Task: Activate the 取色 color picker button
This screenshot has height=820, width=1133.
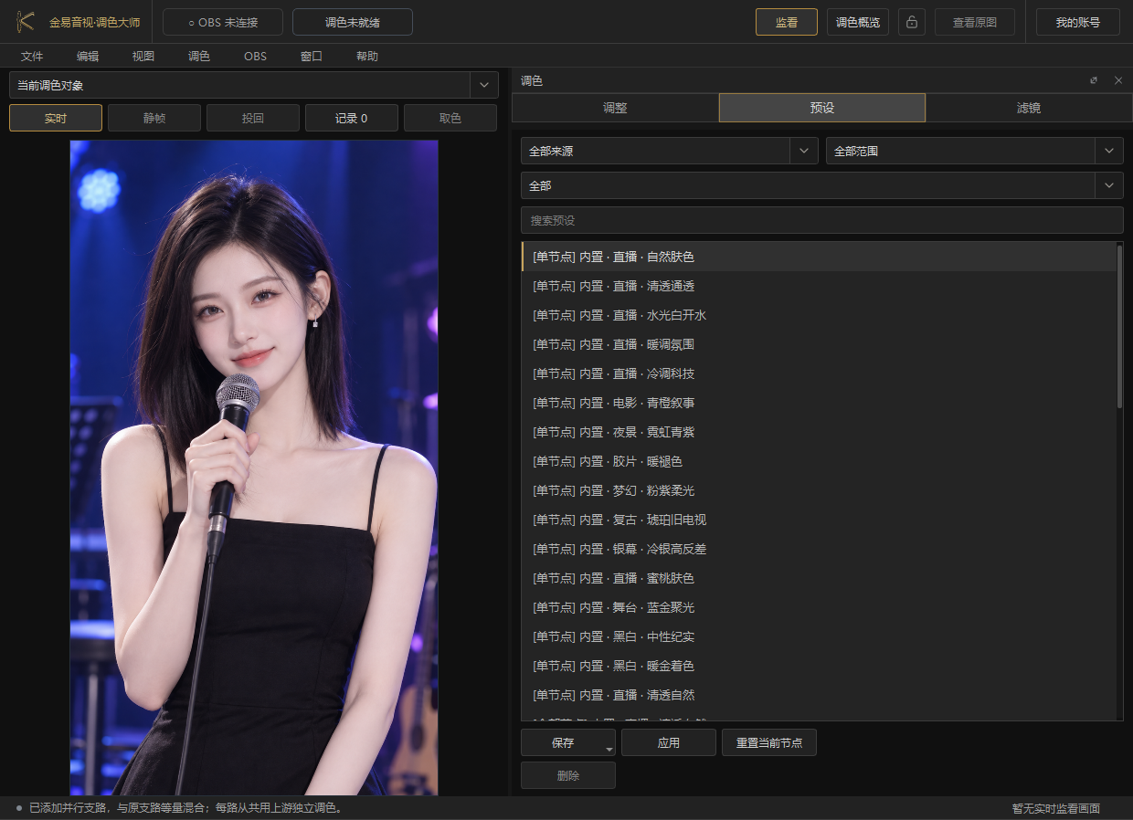Action: (450, 118)
